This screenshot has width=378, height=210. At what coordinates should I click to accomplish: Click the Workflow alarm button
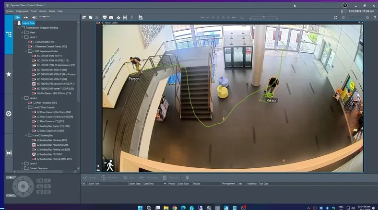[x=109, y=178]
